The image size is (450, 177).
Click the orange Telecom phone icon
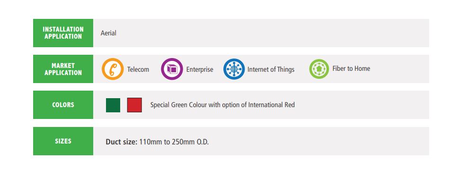(x=113, y=69)
